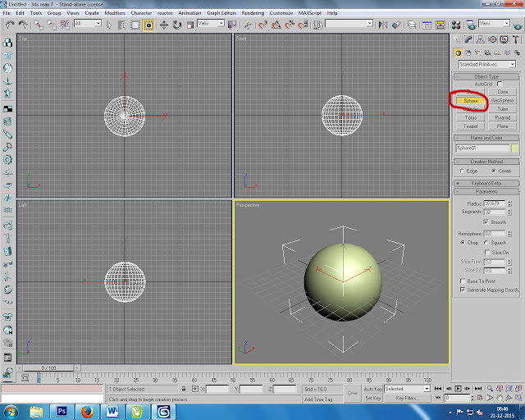This screenshot has width=525, height=420.
Task: Click the Pyramid object button
Action: point(502,117)
